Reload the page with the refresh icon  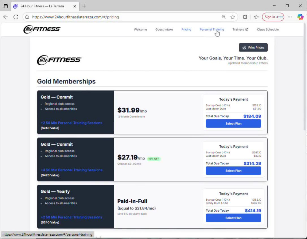16,17
